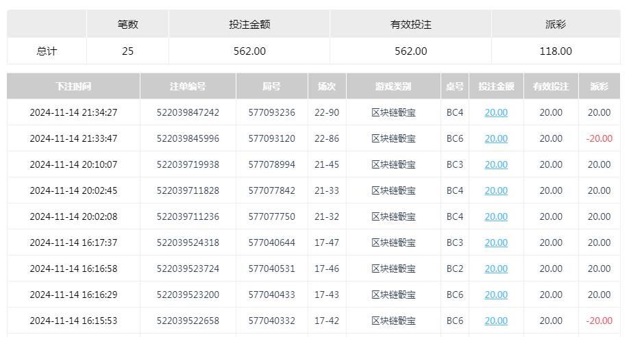Click the round number 577093120 cell
This screenshot has width=644, height=337.
click(x=271, y=138)
